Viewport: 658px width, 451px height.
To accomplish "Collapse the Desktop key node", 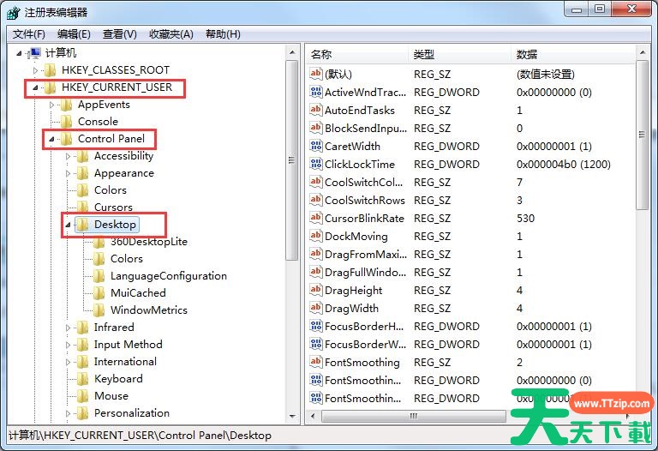I will pos(69,225).
